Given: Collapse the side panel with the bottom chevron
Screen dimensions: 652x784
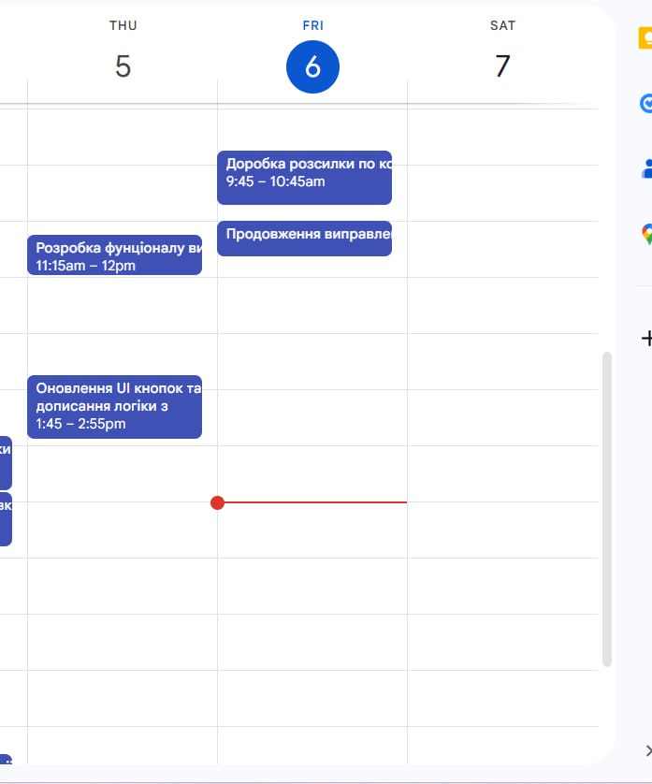Looking at the screenshot, I should tap(647, 749).
